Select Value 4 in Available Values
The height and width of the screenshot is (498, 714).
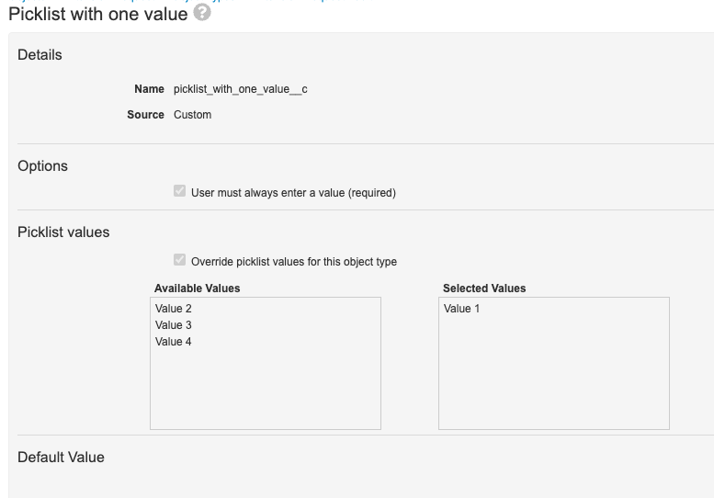[x=174, y=342]
